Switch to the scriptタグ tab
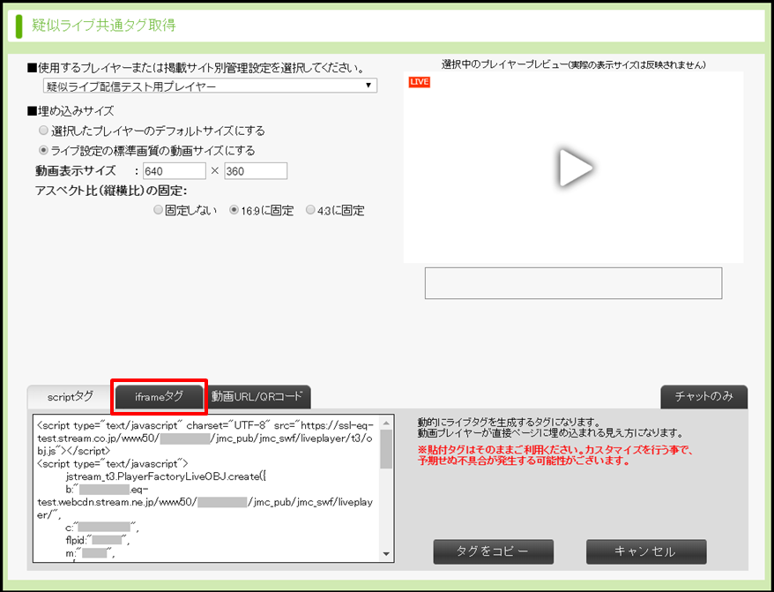The height and width of the screenshot is (592, 774). coord(71,397)
